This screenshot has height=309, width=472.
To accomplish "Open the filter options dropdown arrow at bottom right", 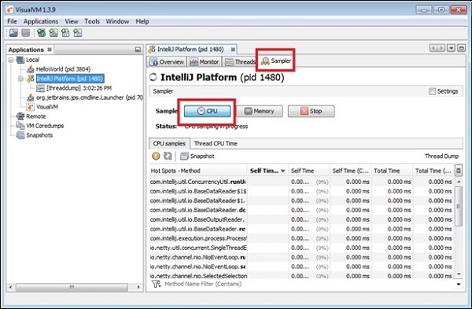I will [x=459, y=284].
